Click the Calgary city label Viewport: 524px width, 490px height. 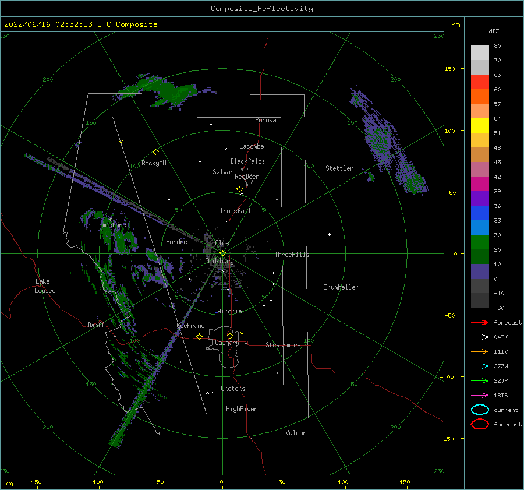point(227,343)
